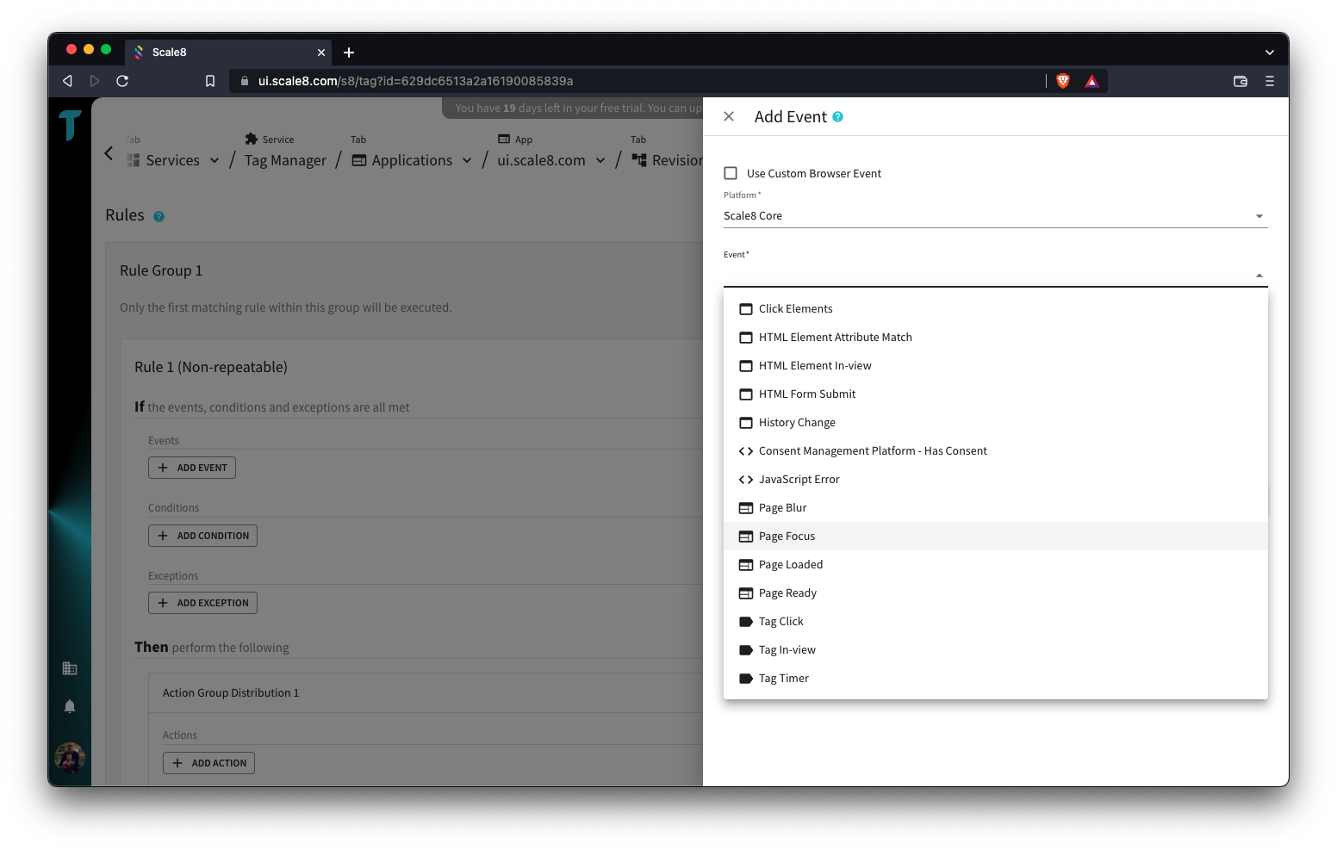Click the browser back button
The image size is (1337, 850).
pos(67,81)
